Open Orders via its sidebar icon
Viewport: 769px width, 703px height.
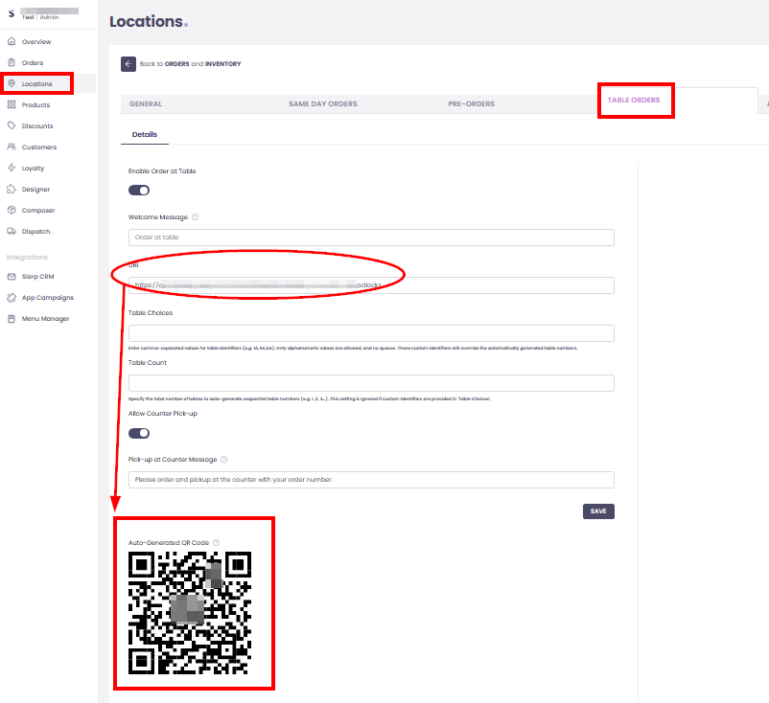12,63
